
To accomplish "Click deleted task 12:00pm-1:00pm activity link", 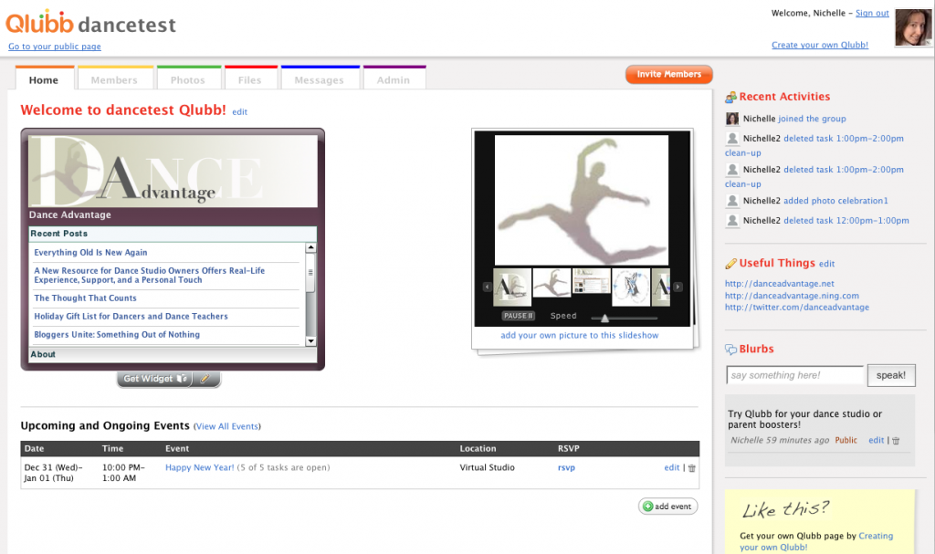I will (846, 221).
